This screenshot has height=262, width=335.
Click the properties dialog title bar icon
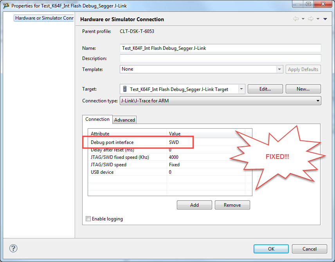[x=6, y=5]
